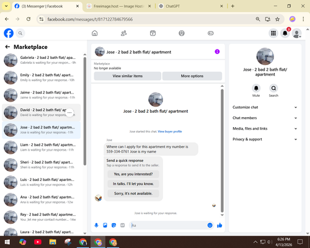Attach a photo file icon
Image resolution: width=310 pixels, height=248 pixels.
(105, 225)
